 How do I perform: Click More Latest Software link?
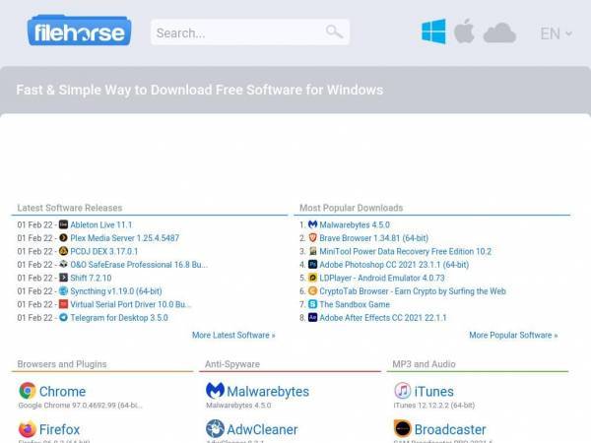233,335
